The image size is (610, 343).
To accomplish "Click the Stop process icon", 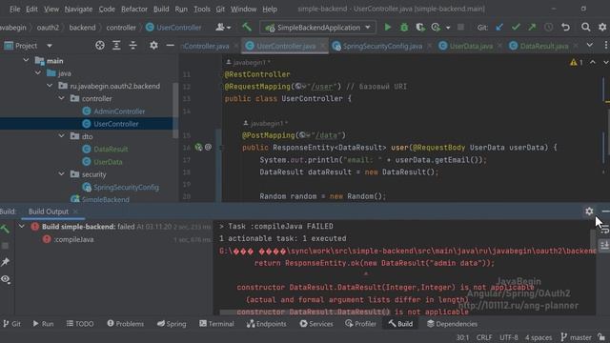I will (x=460, y=28).
